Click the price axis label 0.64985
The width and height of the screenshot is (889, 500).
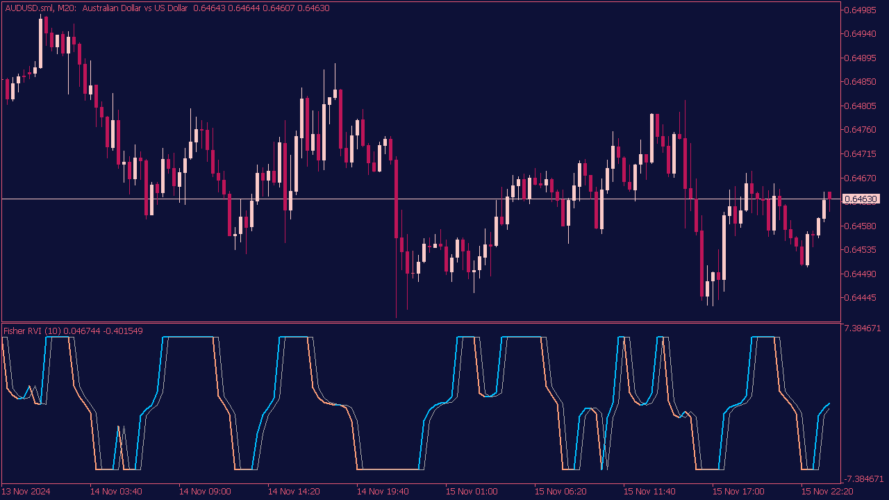pos(859,10)
